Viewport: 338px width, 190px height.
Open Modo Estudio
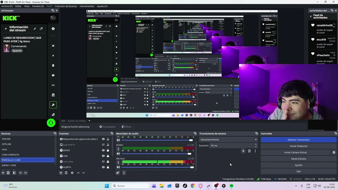click(299, 159)
